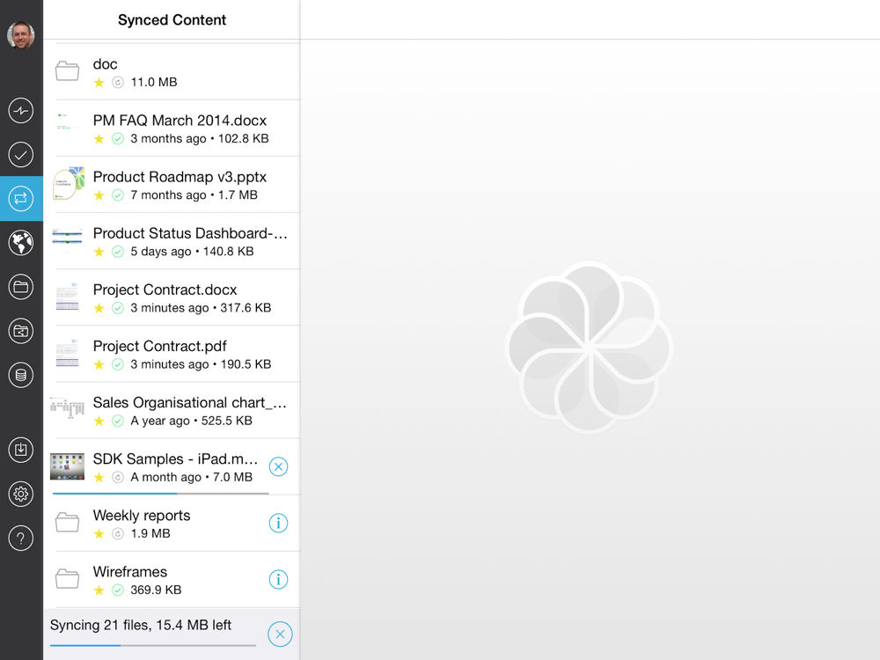Show info for Wireframes folder
The image size is (880, 660).
(x=278, y=580)
